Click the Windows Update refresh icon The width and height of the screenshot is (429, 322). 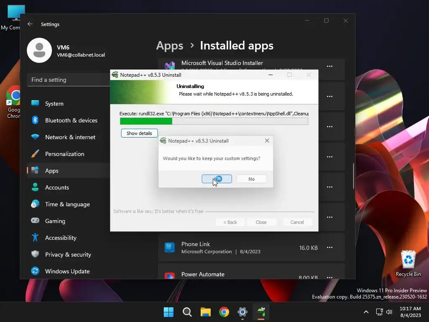pos(35,271)
